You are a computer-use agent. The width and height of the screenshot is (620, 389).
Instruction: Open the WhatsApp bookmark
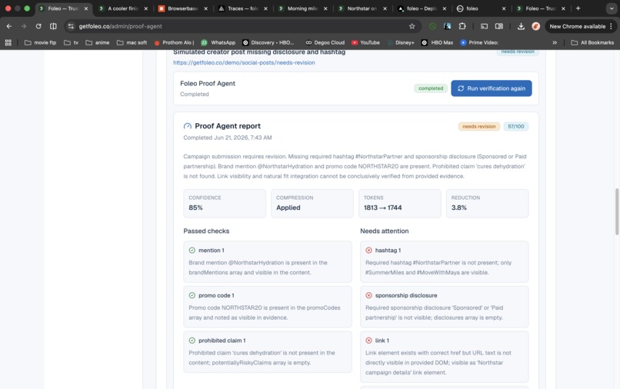(218, 42)
